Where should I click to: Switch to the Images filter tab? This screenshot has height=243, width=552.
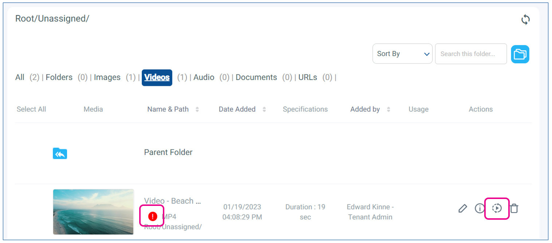[107, 77]
